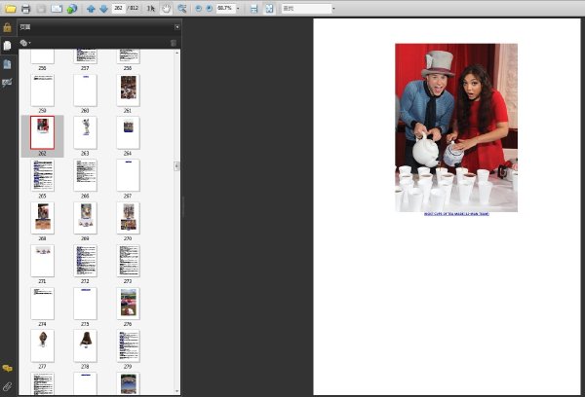Open the zoom level dropdown arrow
This screenshot has height=397, width=585.
point(238,8)
